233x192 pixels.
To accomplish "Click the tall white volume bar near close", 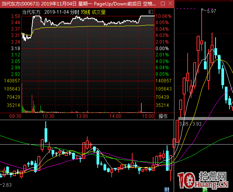I will (141, 108).
